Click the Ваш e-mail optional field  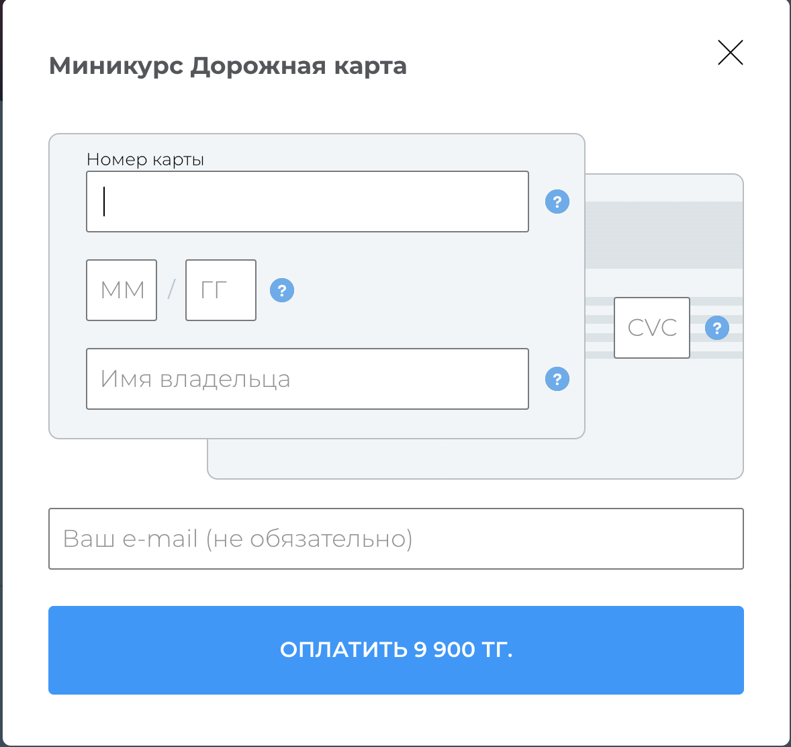(396, 539)
